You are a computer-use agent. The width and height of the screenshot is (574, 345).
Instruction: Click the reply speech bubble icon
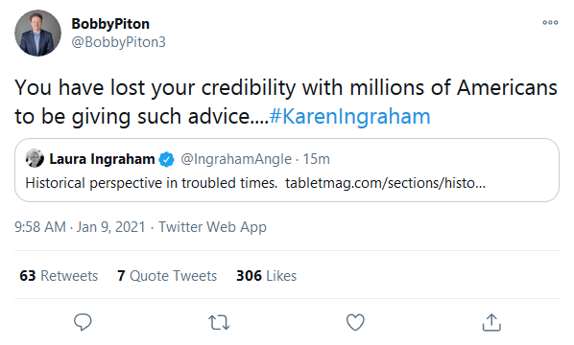(83, 322)
